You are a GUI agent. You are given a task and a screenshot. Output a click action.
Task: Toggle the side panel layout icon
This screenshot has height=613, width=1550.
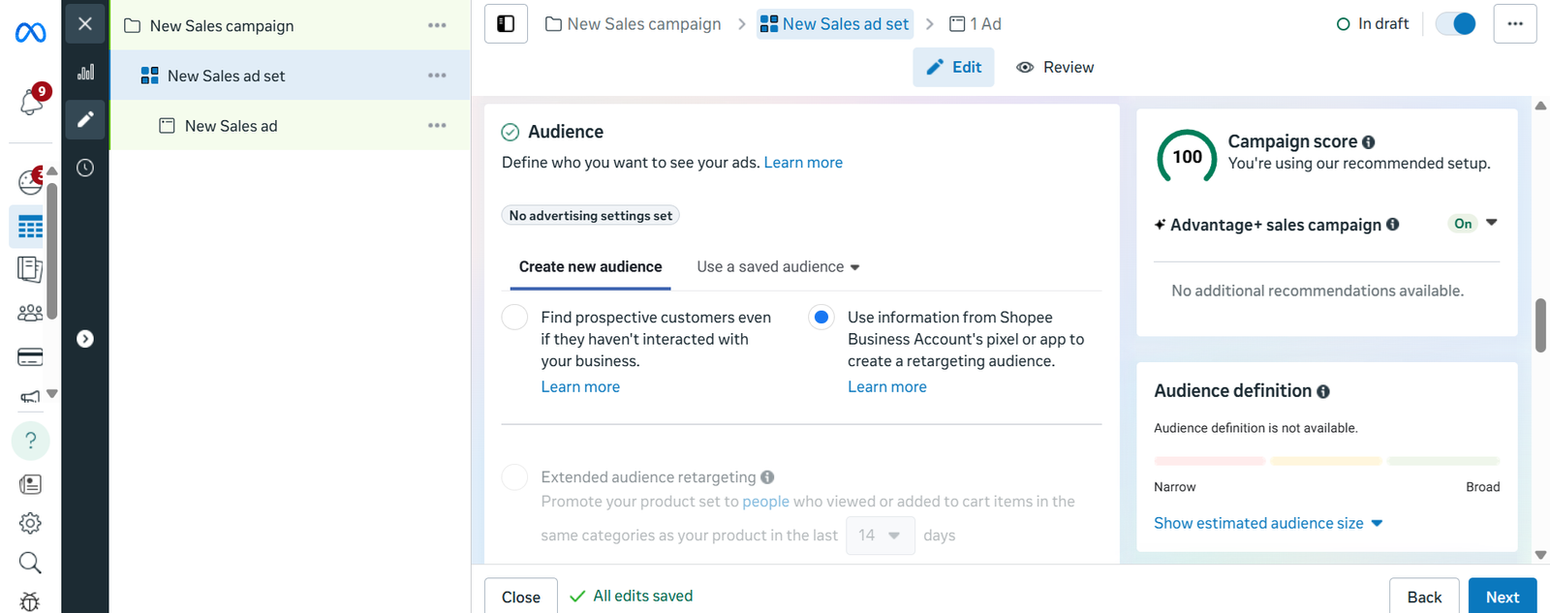click(506, 24)
